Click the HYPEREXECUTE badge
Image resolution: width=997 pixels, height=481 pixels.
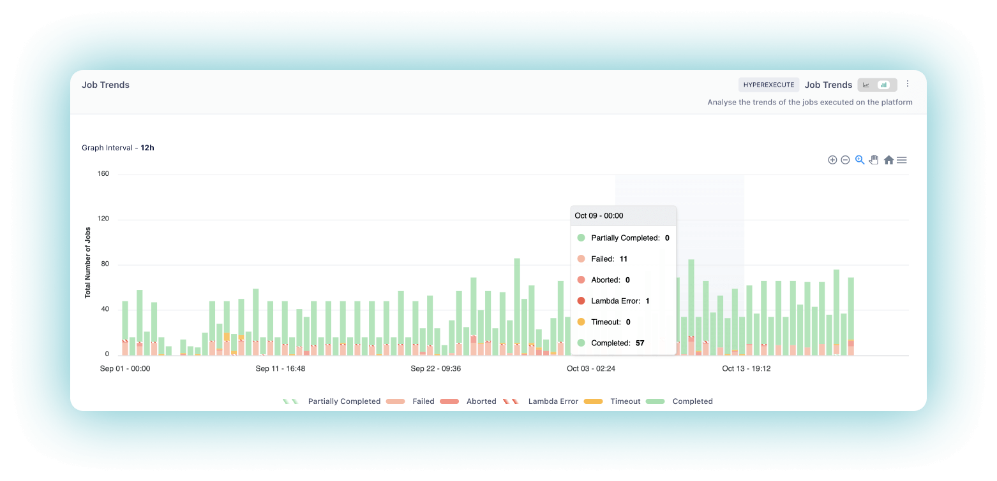pyautogui.click(x=768, y=85)
